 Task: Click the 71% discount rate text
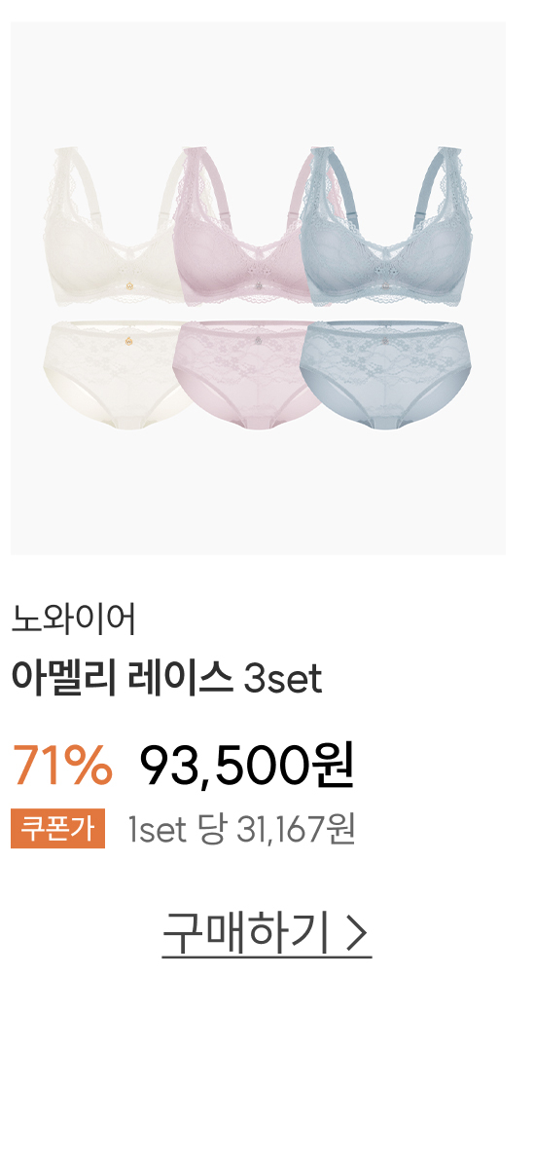tap(62, 767)
